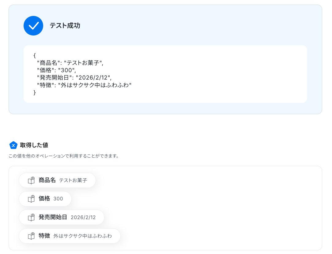
Task: Click the description text about using values in other operations
Action: click(64, 156)
